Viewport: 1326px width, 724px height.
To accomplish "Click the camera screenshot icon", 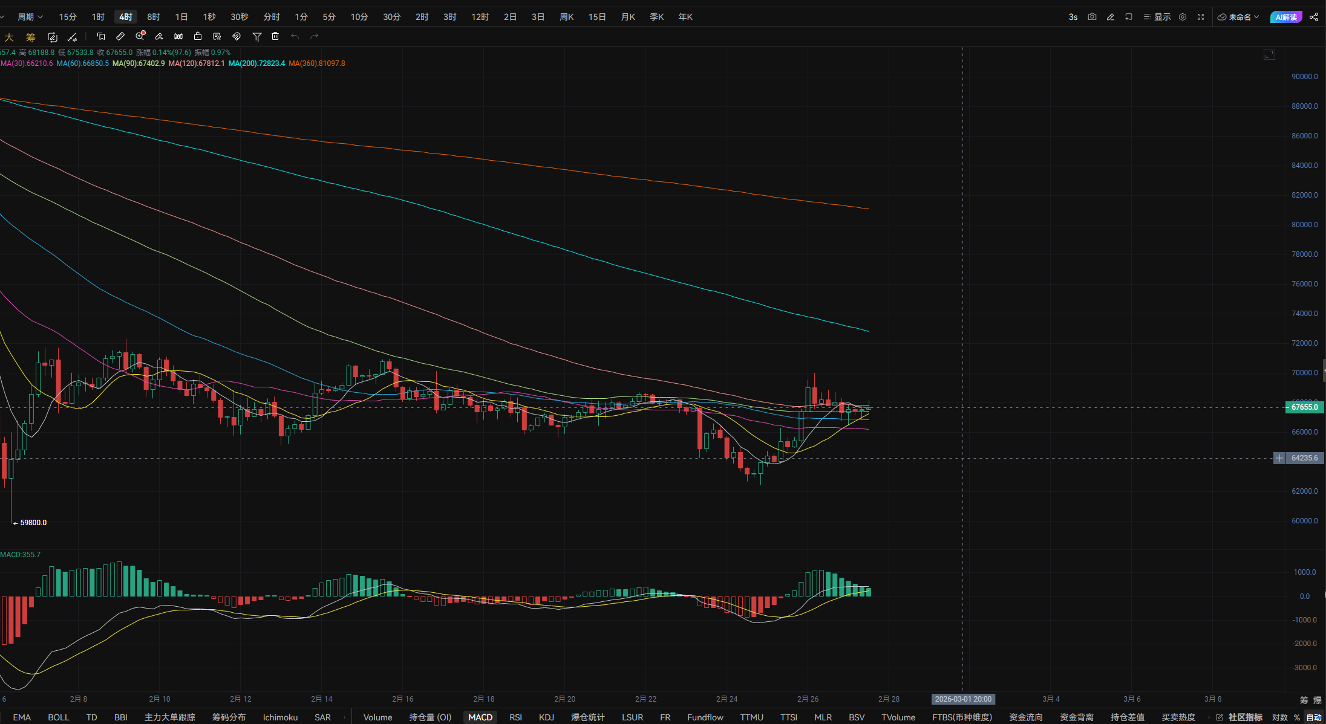I will click(1092, 17).
